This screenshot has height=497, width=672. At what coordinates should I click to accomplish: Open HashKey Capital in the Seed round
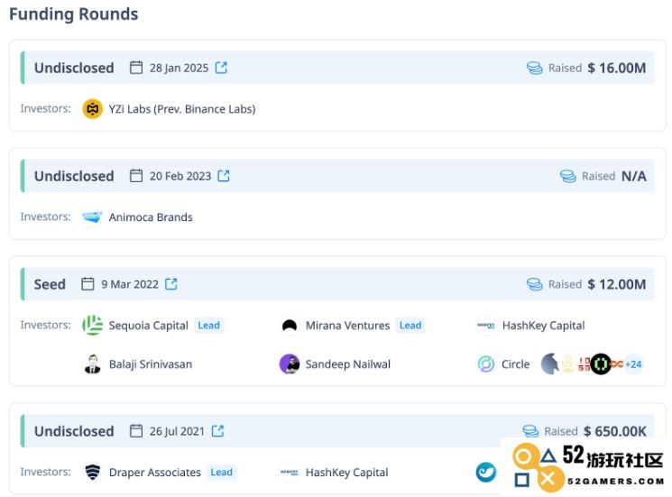click(x=543, y=326)
